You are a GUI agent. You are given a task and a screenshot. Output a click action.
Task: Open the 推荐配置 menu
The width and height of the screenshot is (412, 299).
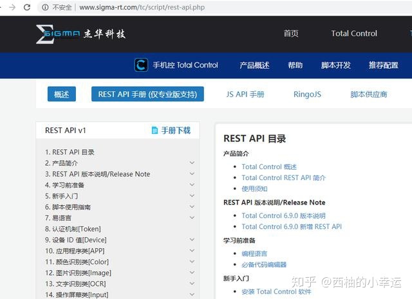coord(384,65)
